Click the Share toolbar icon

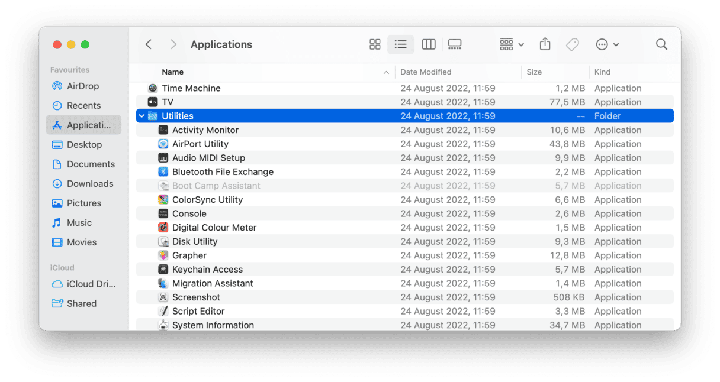pos(545,44)
